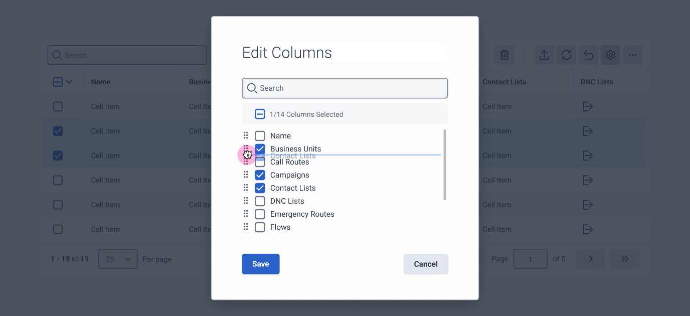Select the export/upload icon in the toolbar

pyautogui.click(x=544, y=55)
